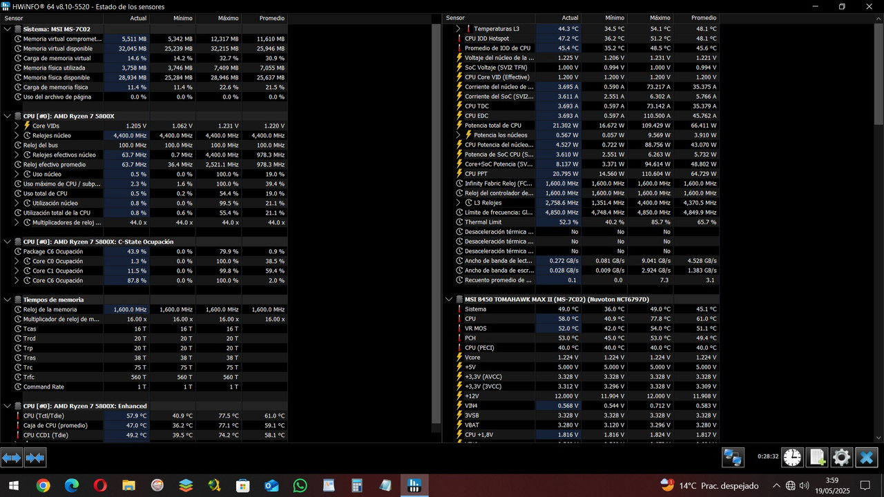Expand the L3 Relojes row
Screen dimensions: 884x497
459,203
